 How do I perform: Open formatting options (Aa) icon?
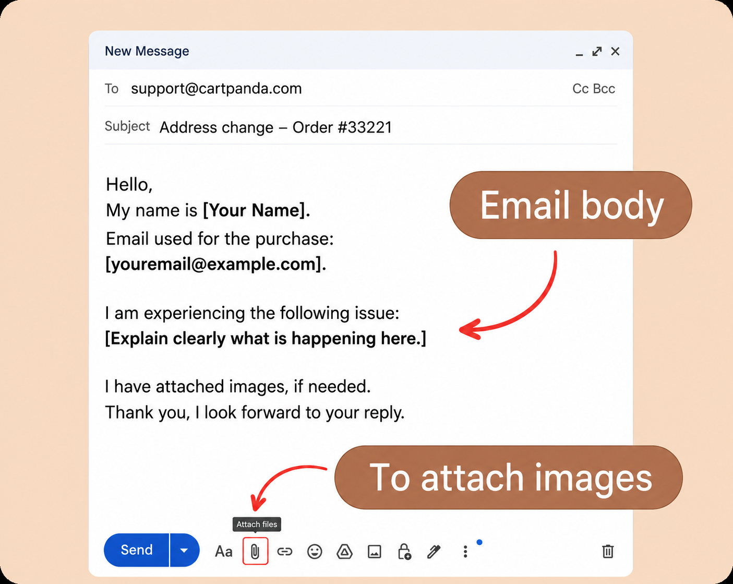pyautogui.click(x=224, y=551)
